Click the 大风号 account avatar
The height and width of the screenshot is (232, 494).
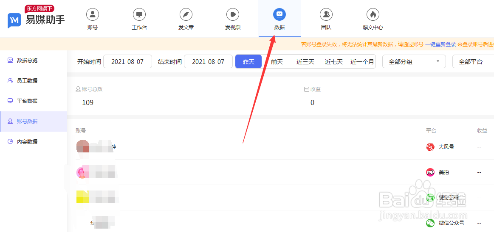[83, 146]
